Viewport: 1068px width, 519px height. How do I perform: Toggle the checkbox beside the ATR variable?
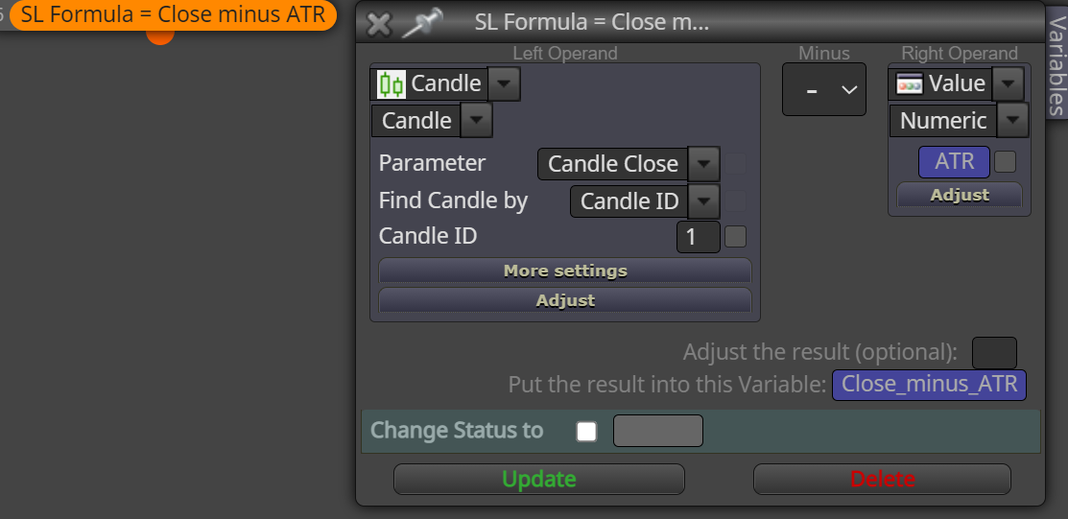(x=1005, y=162)
